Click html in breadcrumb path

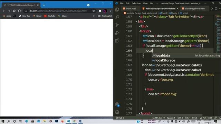tap(164, 13)
